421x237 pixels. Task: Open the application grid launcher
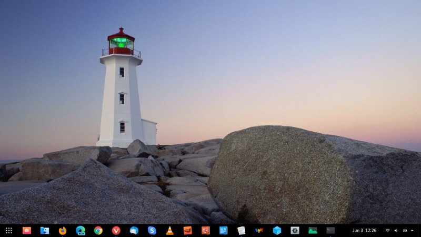point(8,231)
